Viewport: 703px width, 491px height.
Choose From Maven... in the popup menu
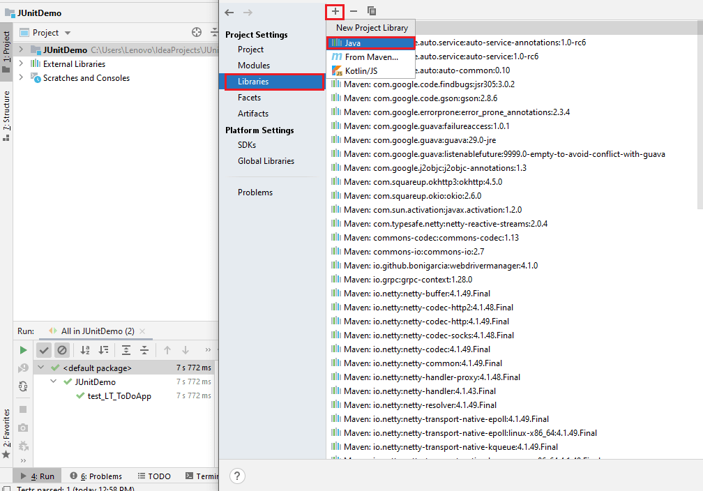click(x=371, y=57)
